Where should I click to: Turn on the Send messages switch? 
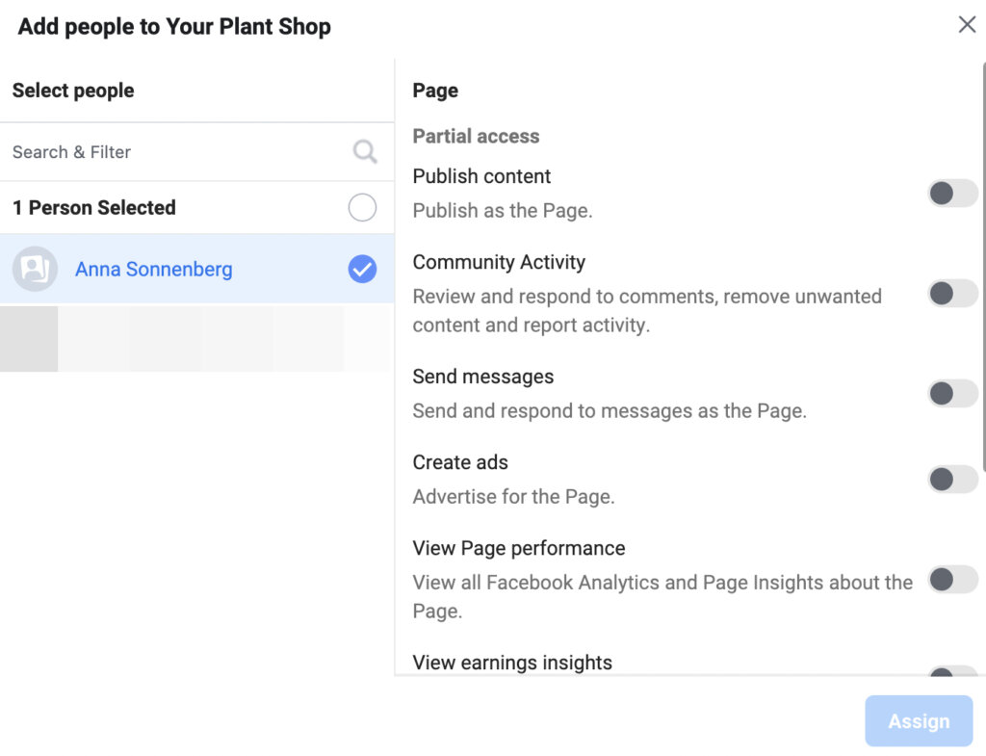click(951, 393)
